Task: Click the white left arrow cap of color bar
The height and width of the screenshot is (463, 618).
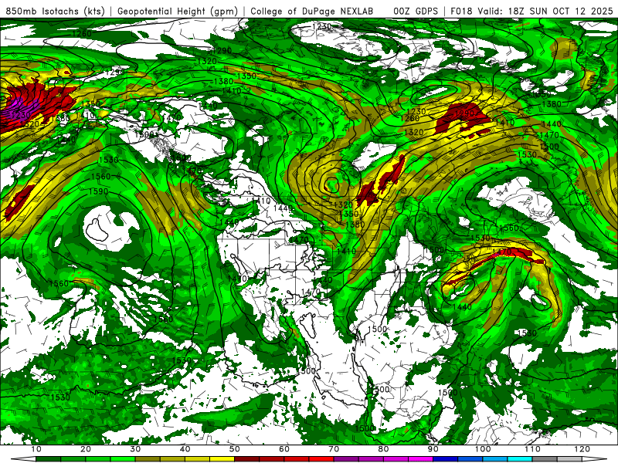Action: (24, 459)
